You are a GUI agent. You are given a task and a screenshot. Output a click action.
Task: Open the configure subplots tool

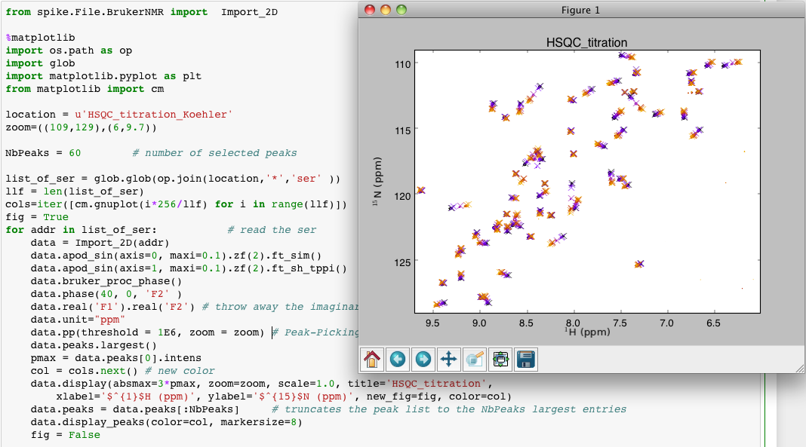click(500, 360)
